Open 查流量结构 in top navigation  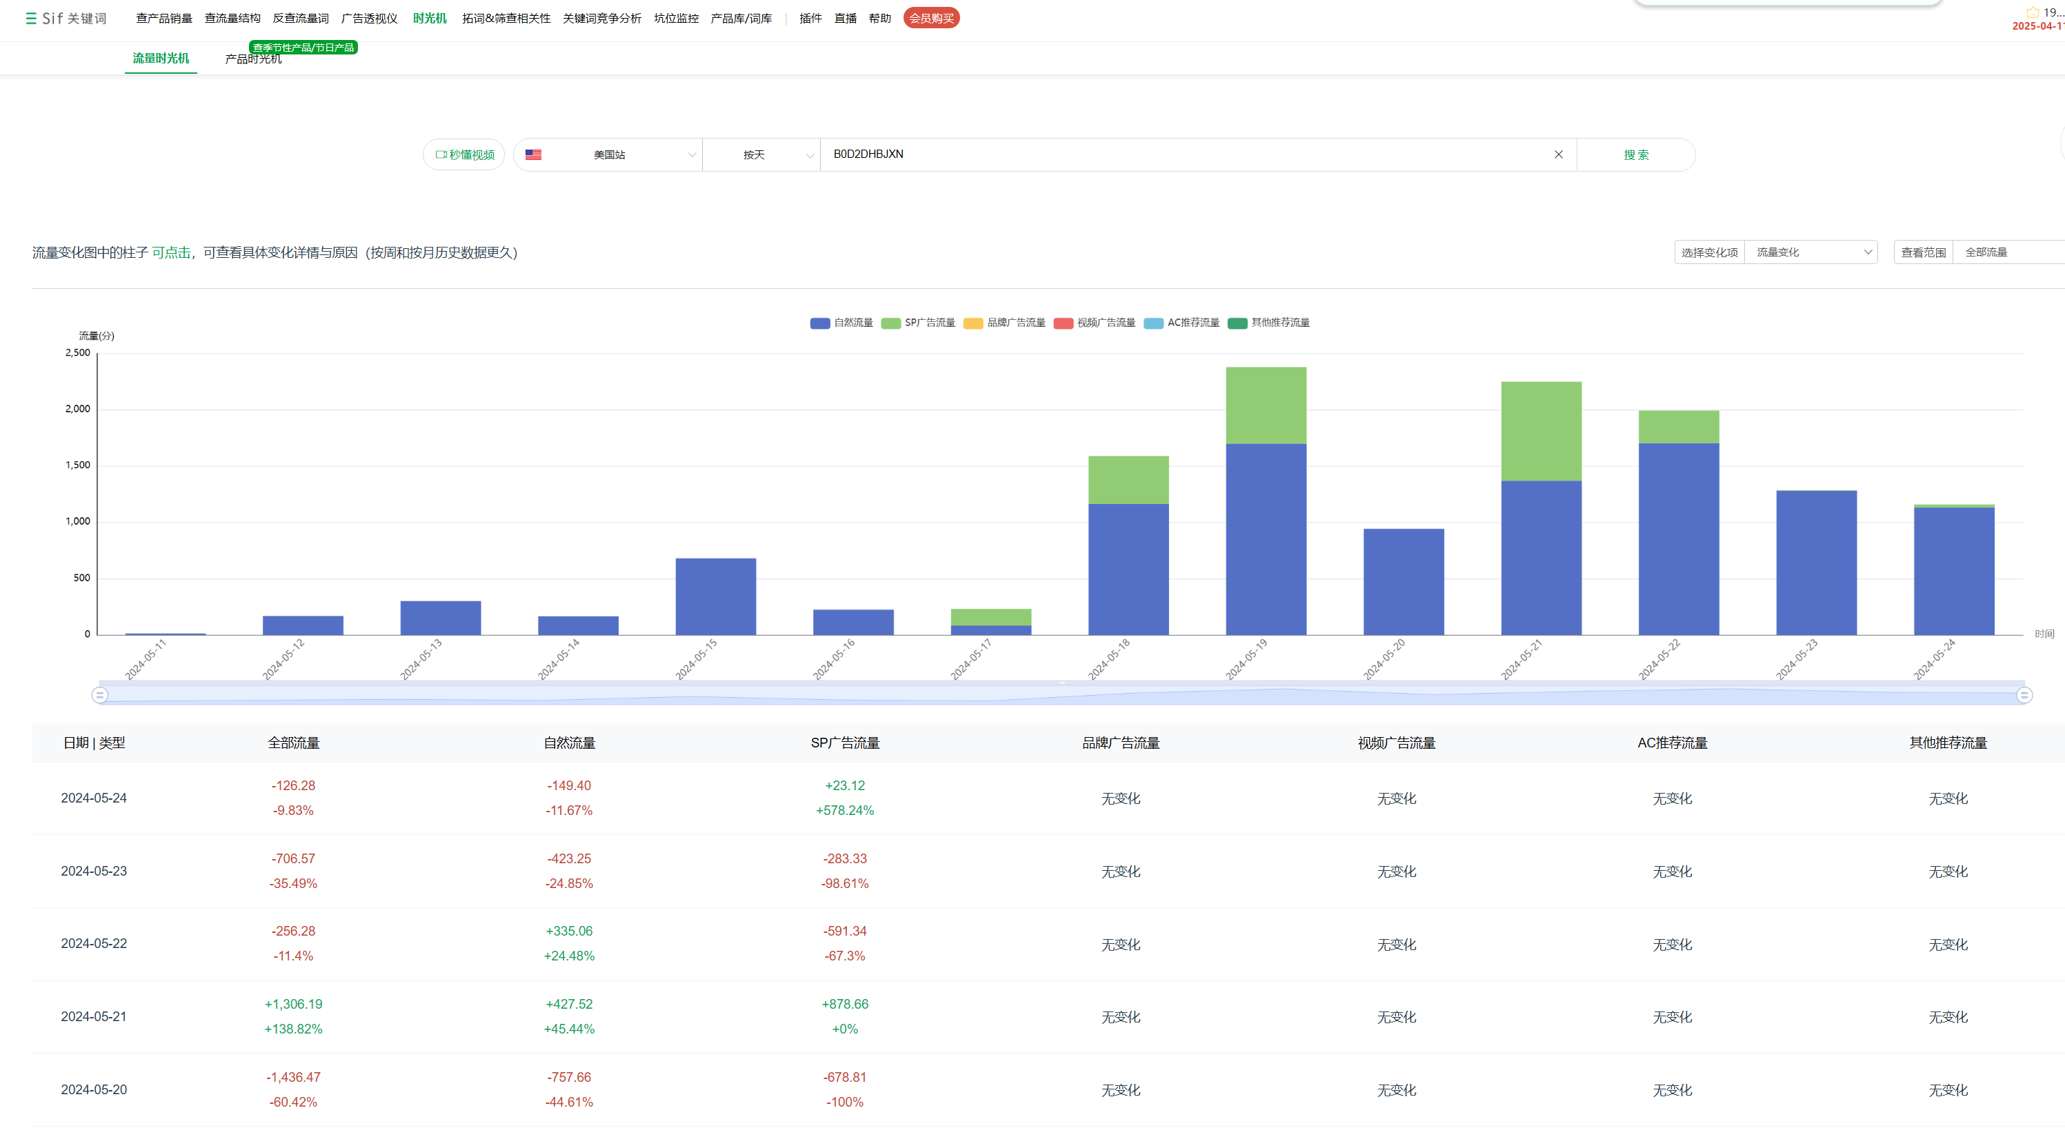coord(232,19)
